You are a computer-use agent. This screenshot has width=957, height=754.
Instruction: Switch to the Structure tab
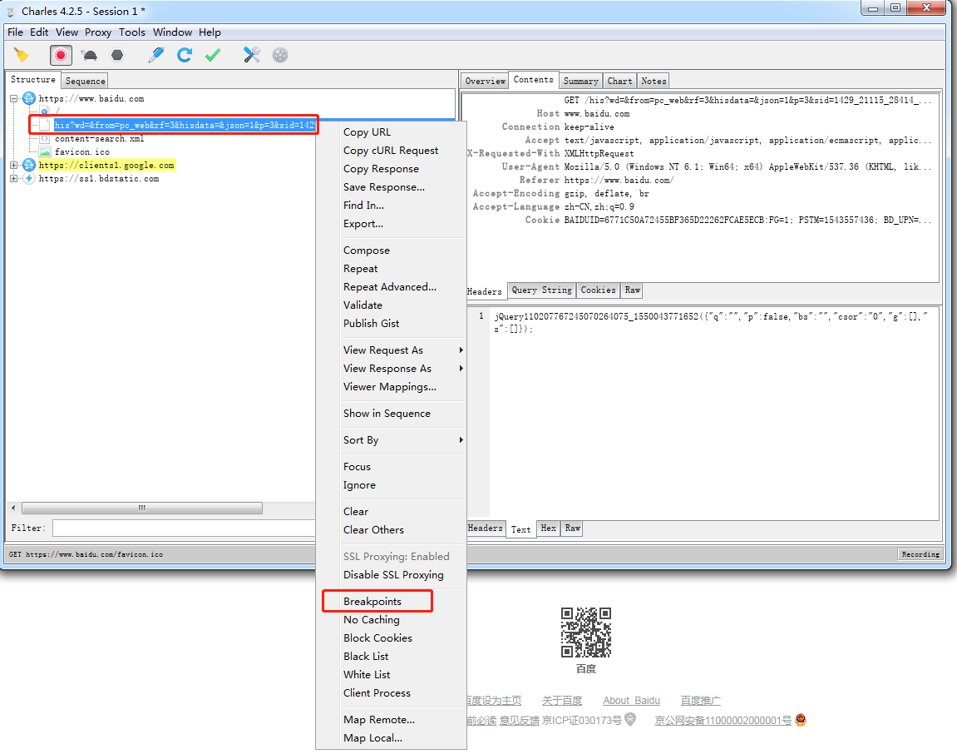click(x=33, y=79)
